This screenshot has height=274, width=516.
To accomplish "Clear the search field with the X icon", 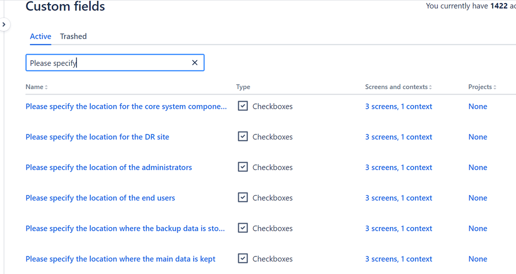I will point(195,63).
